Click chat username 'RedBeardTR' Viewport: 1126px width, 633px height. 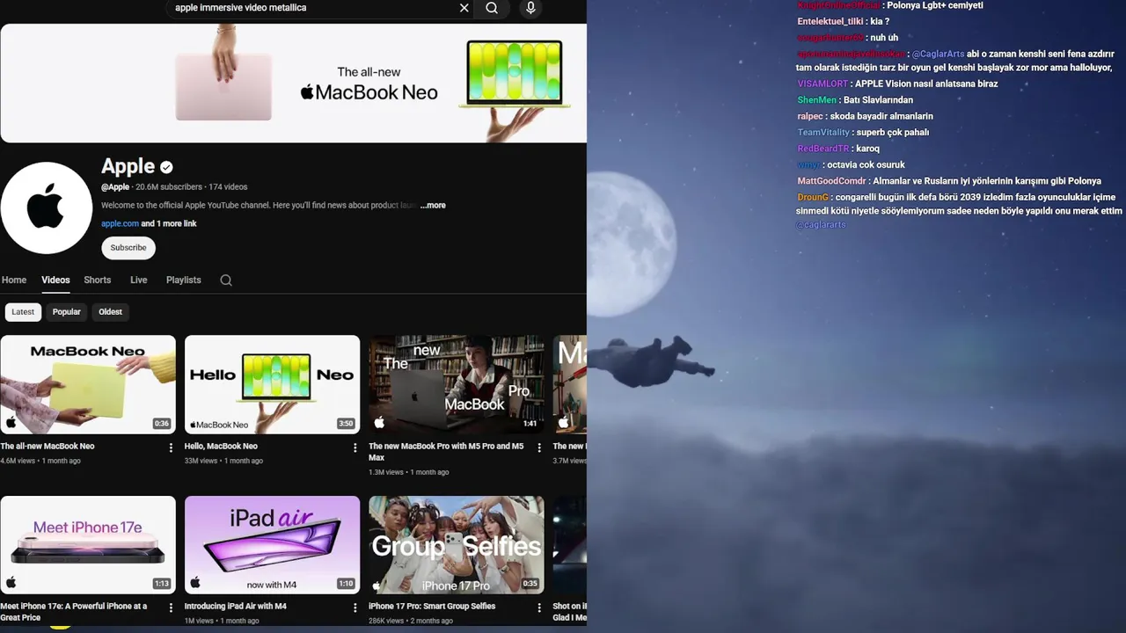coord(823,149)
